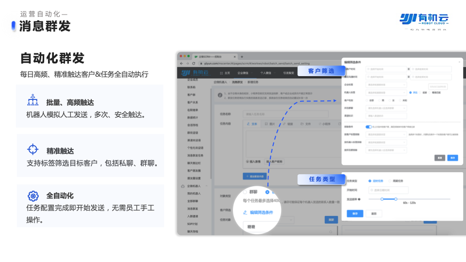Screen dimensions: 466x262
Task: Choose the 群聊 radio option
Action: point(245,192)
